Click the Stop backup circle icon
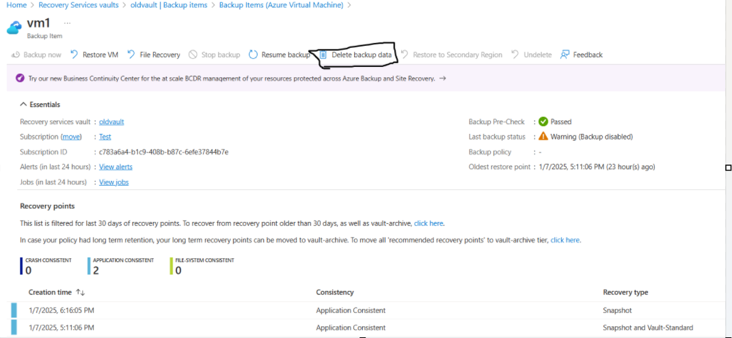The height and width of the screenshot is (338, 732). tap(193, 55)
